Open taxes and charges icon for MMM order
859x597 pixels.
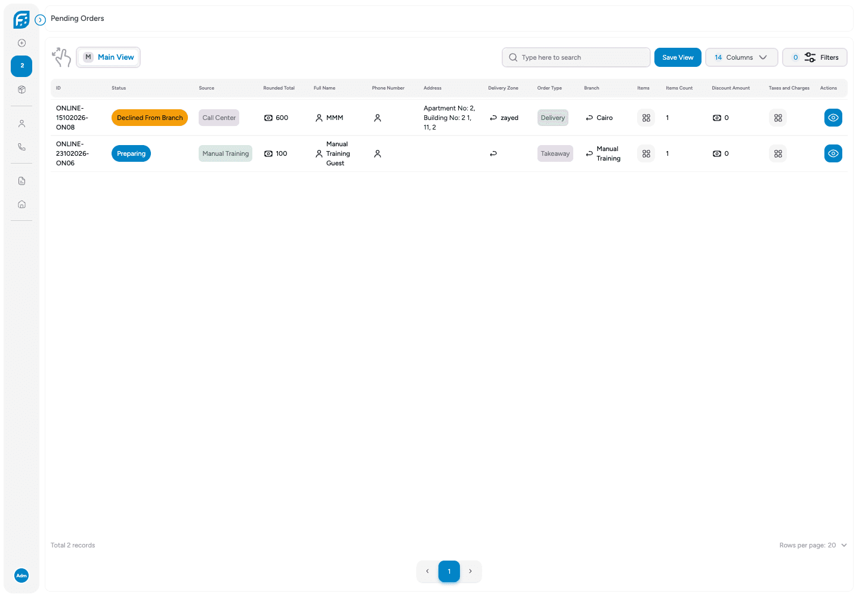[x=778, y=118]
